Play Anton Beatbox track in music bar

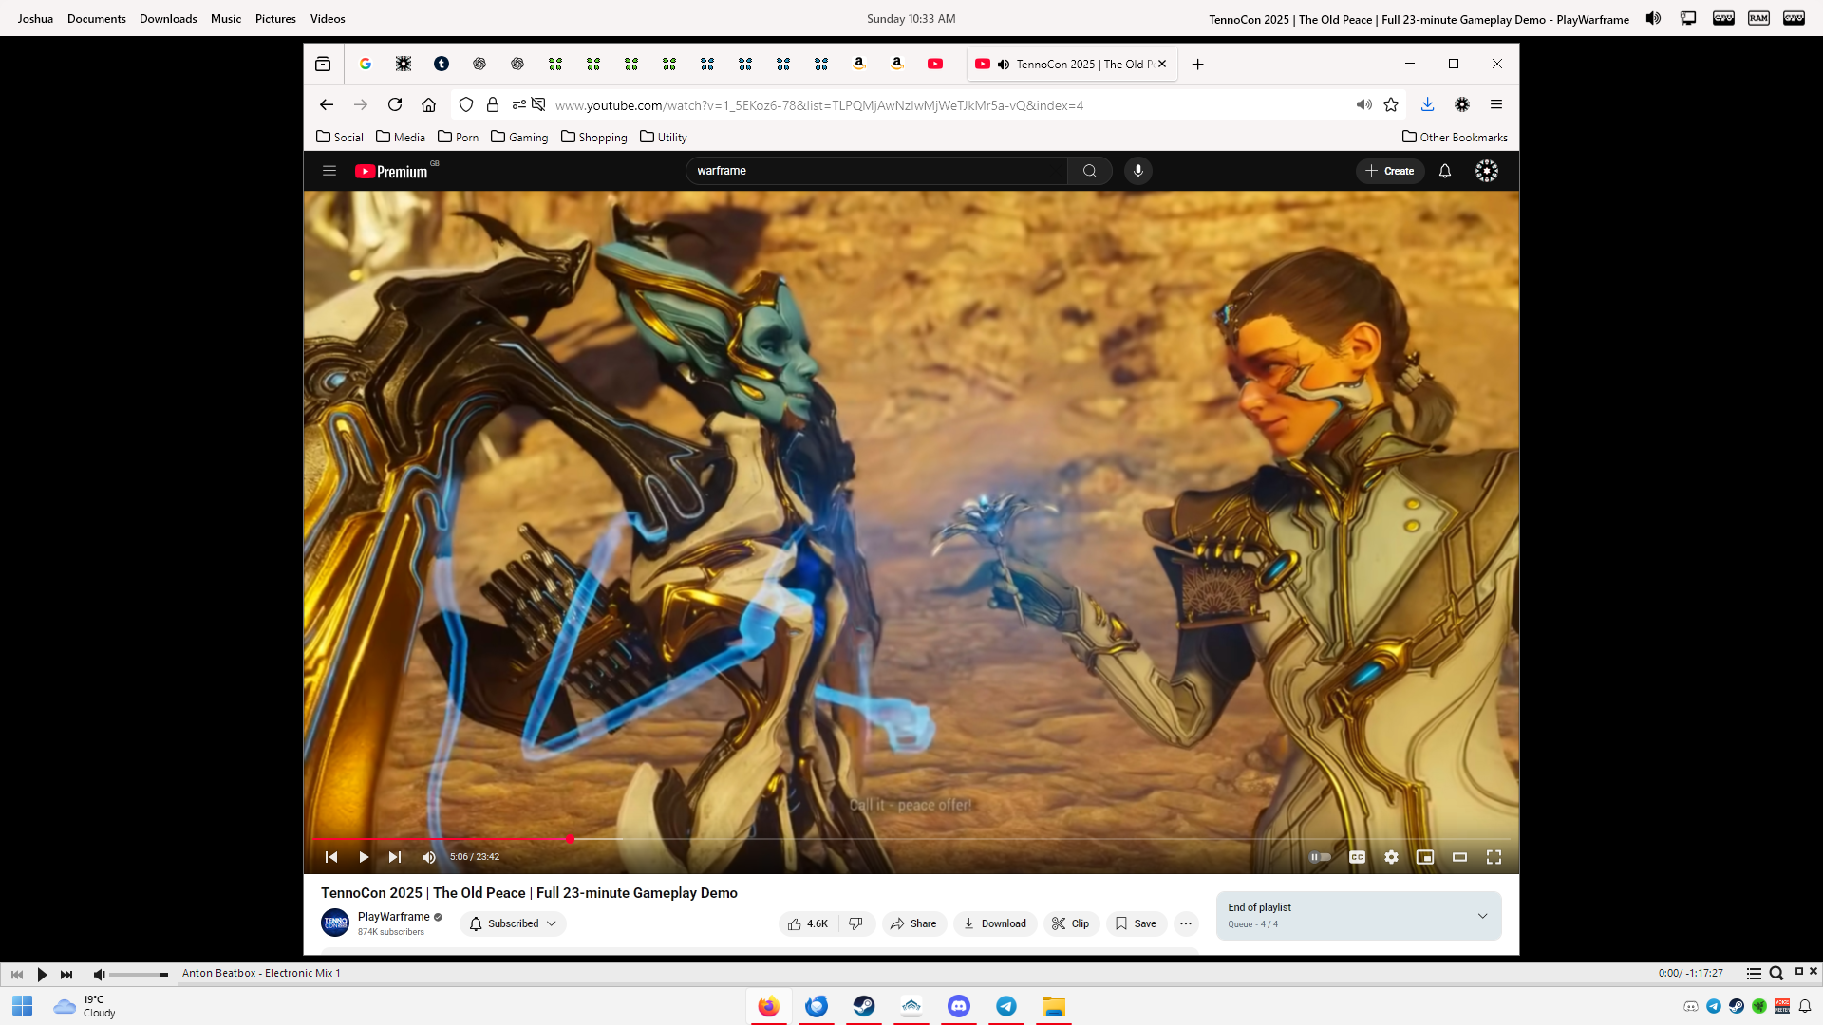[x=42, y=974]
